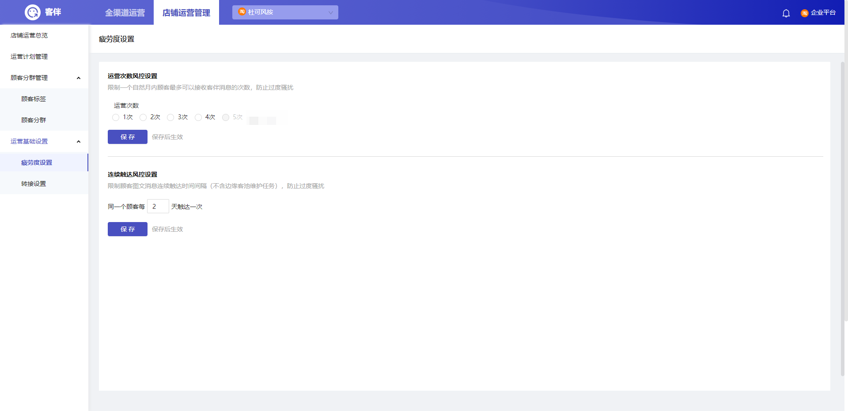The width and height of the screenshot is (848, 411).
Task: Collapse the 顾客分群管理 chevron
Action: pos(79,78)
